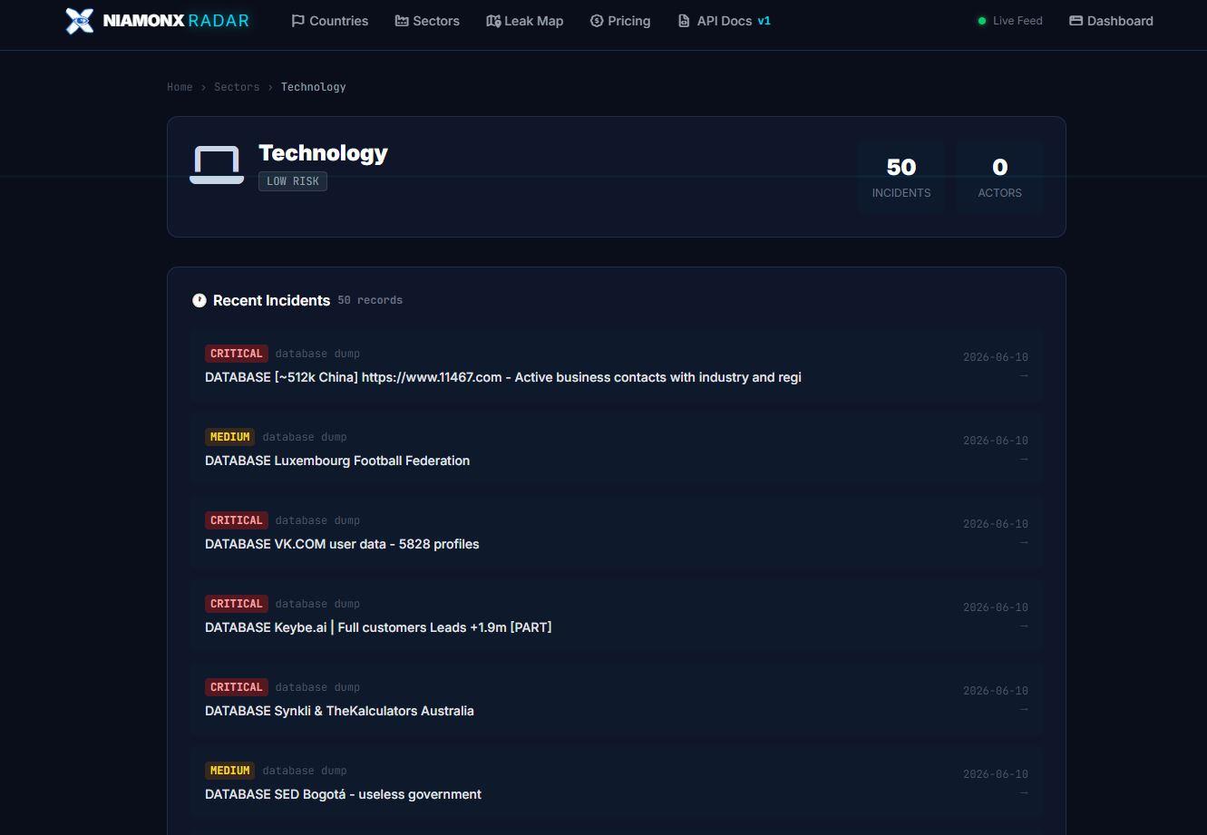Click the Niamonx Radar logo icon

click(x=80, y=21)
